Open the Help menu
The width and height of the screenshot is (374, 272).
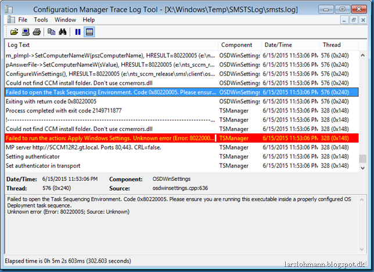tap(89, 20)
